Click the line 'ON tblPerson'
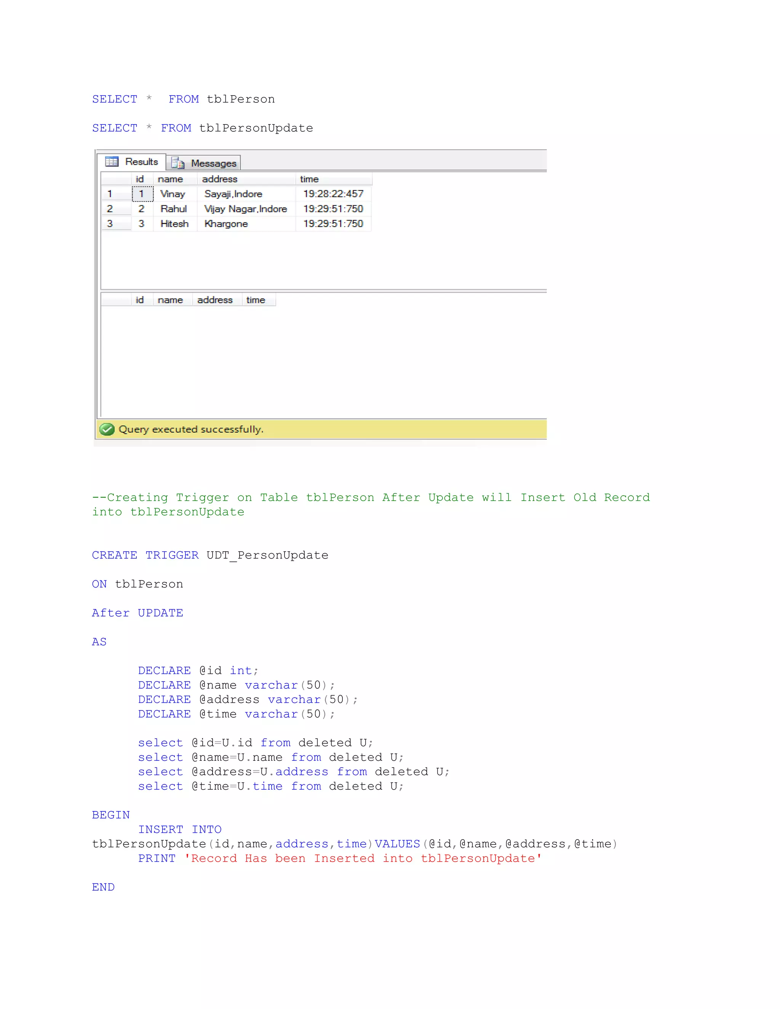 click(x=137, y=584)
